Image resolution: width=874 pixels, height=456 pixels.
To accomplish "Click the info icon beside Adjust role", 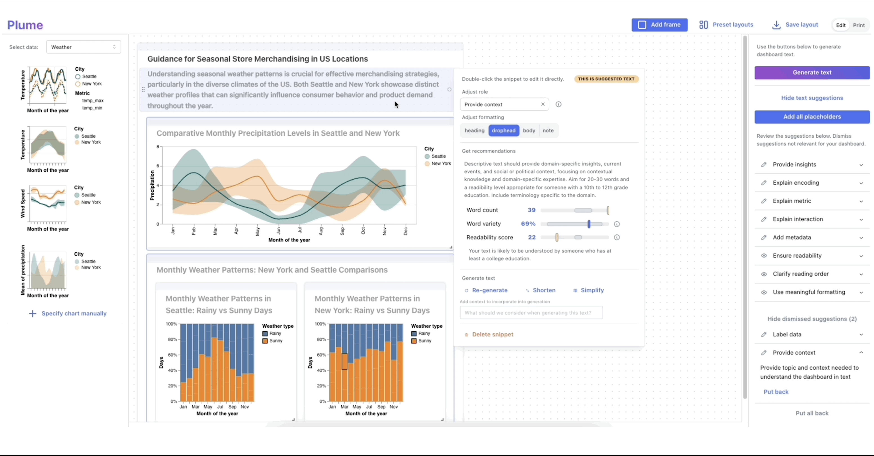I will click(559, 104).
